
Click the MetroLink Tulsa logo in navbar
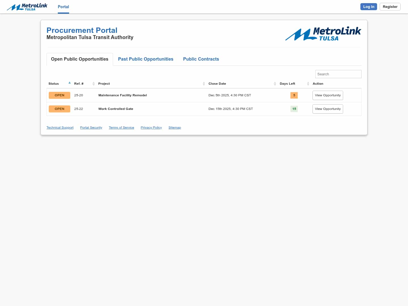(27, 7)
